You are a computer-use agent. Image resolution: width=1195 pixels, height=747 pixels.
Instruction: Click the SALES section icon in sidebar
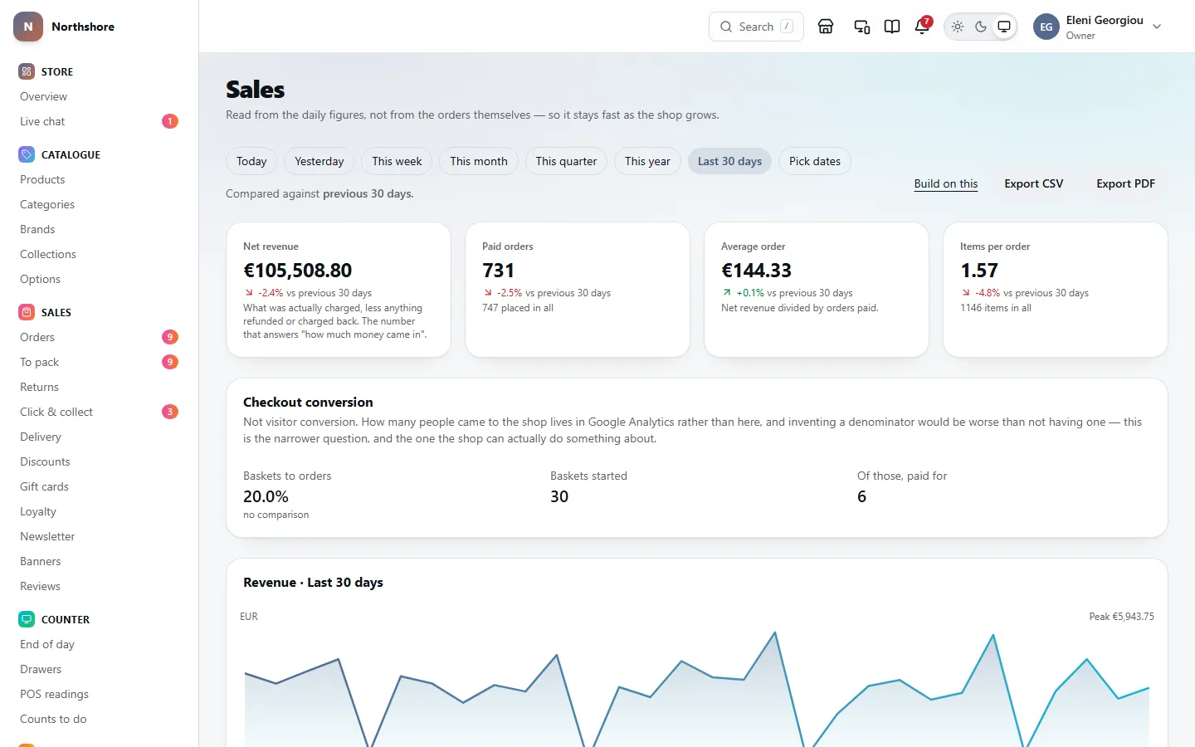tap(27, 312)
